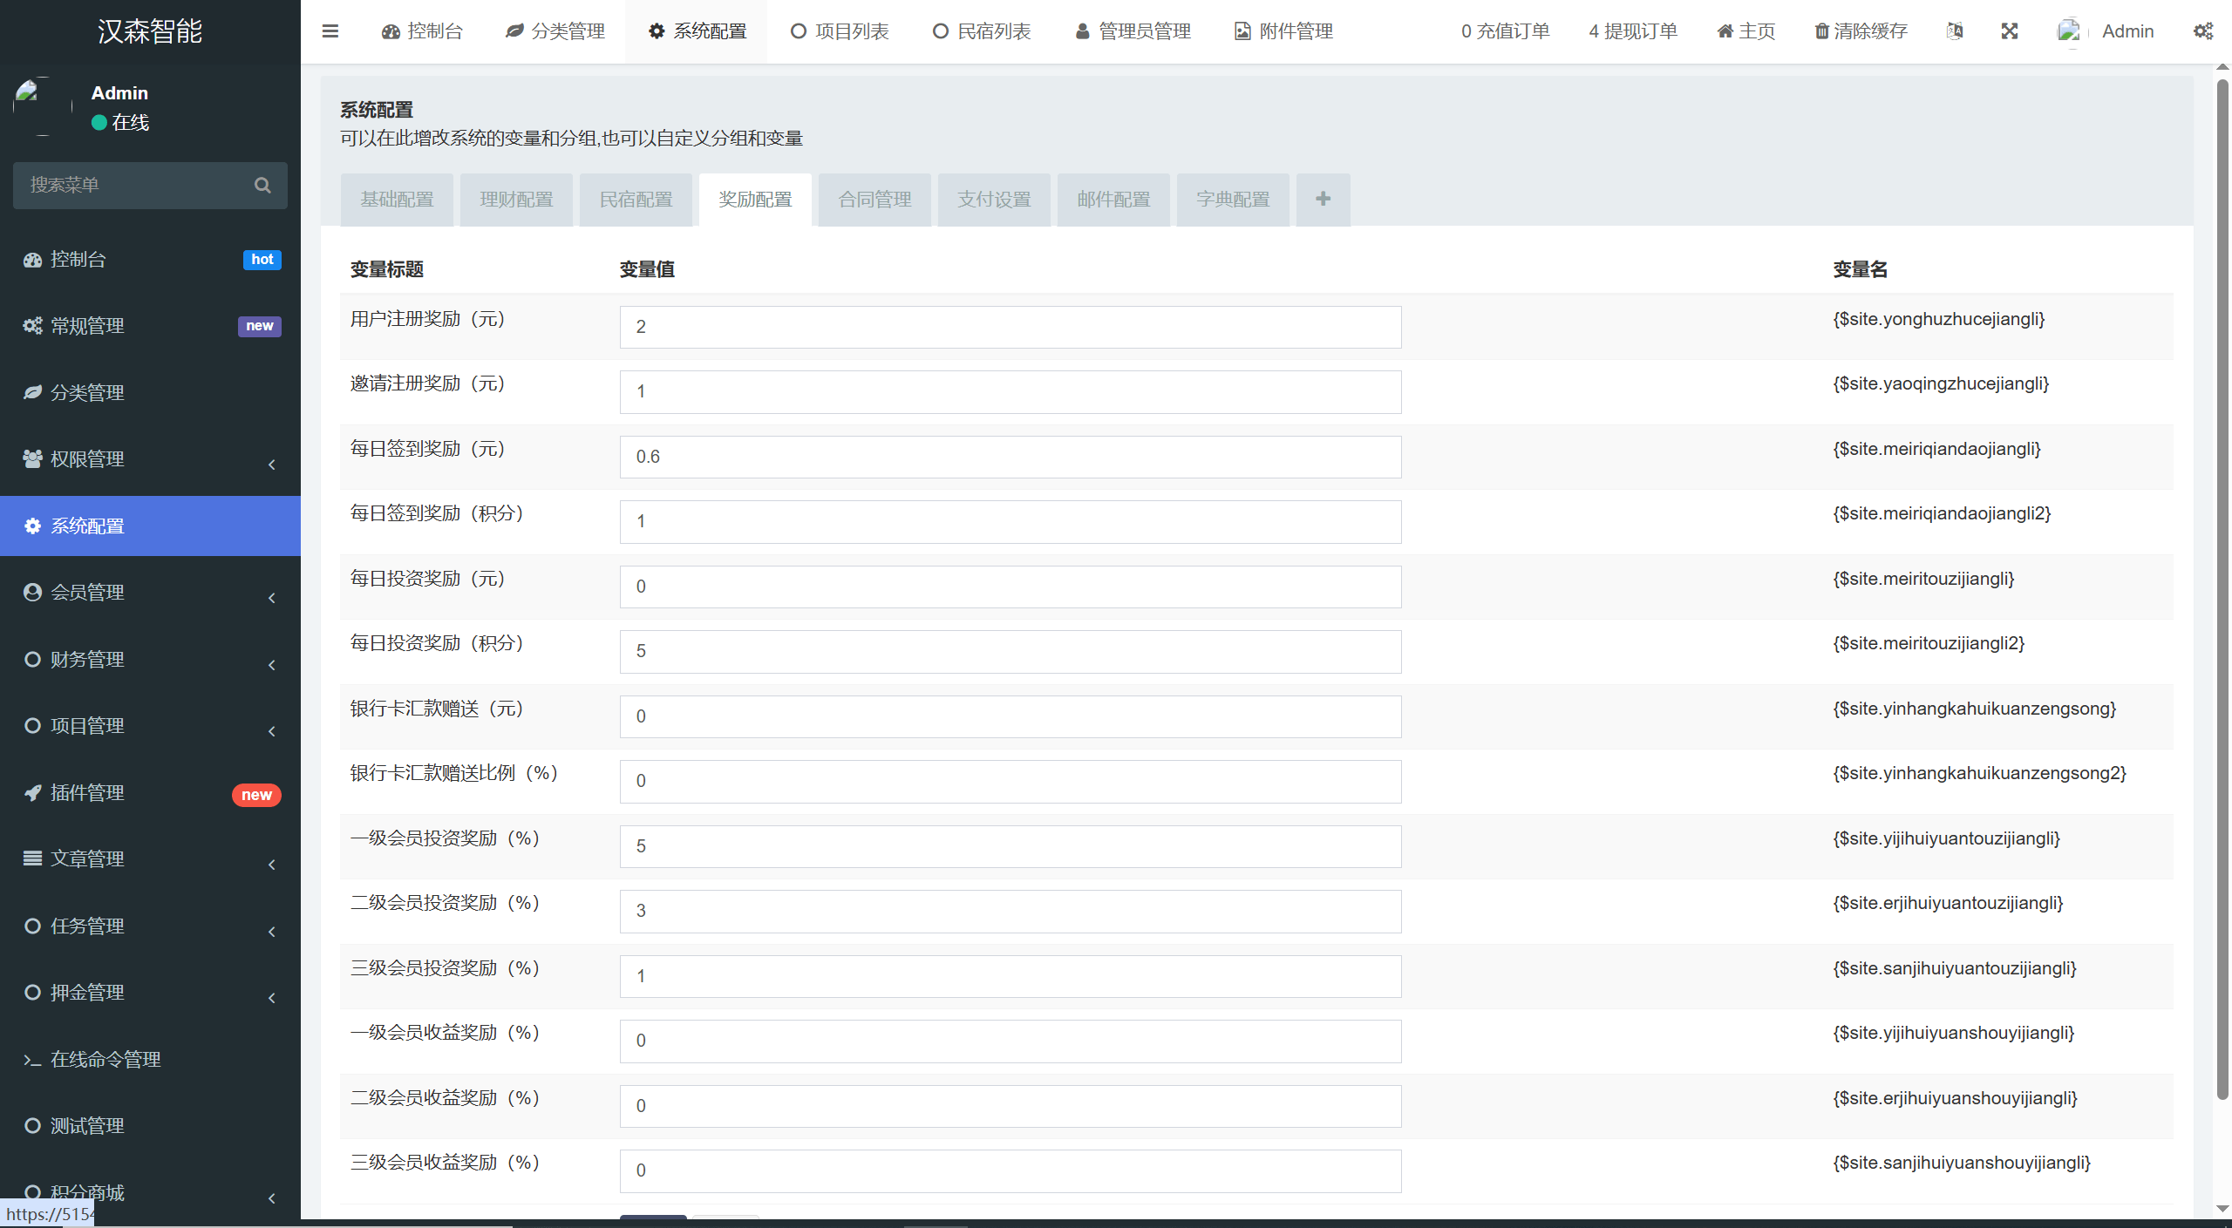Switch to the 基础配置 tab
2232x1228 pixels.
(x=397, y=200)
